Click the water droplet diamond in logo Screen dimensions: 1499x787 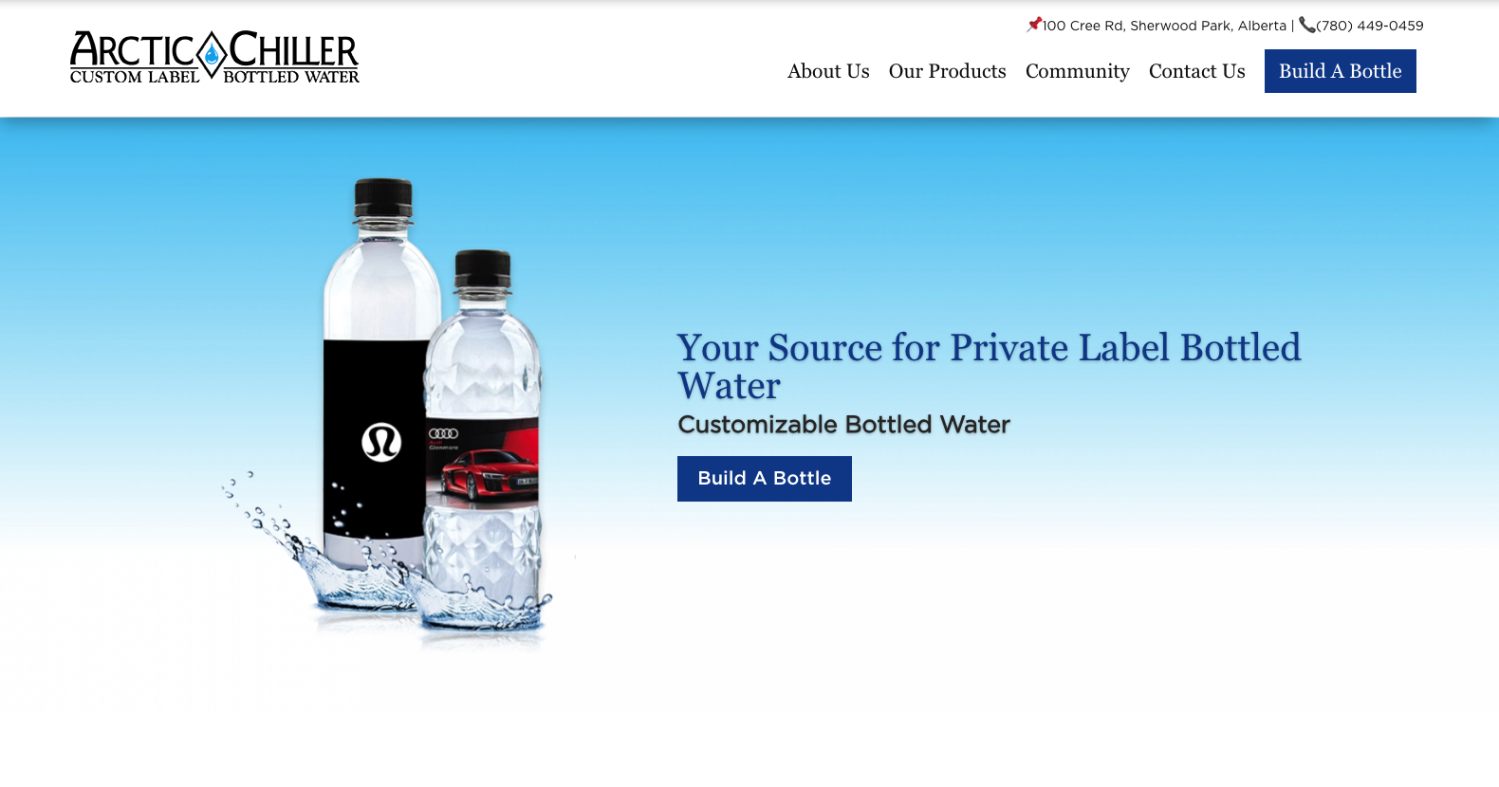212,55
